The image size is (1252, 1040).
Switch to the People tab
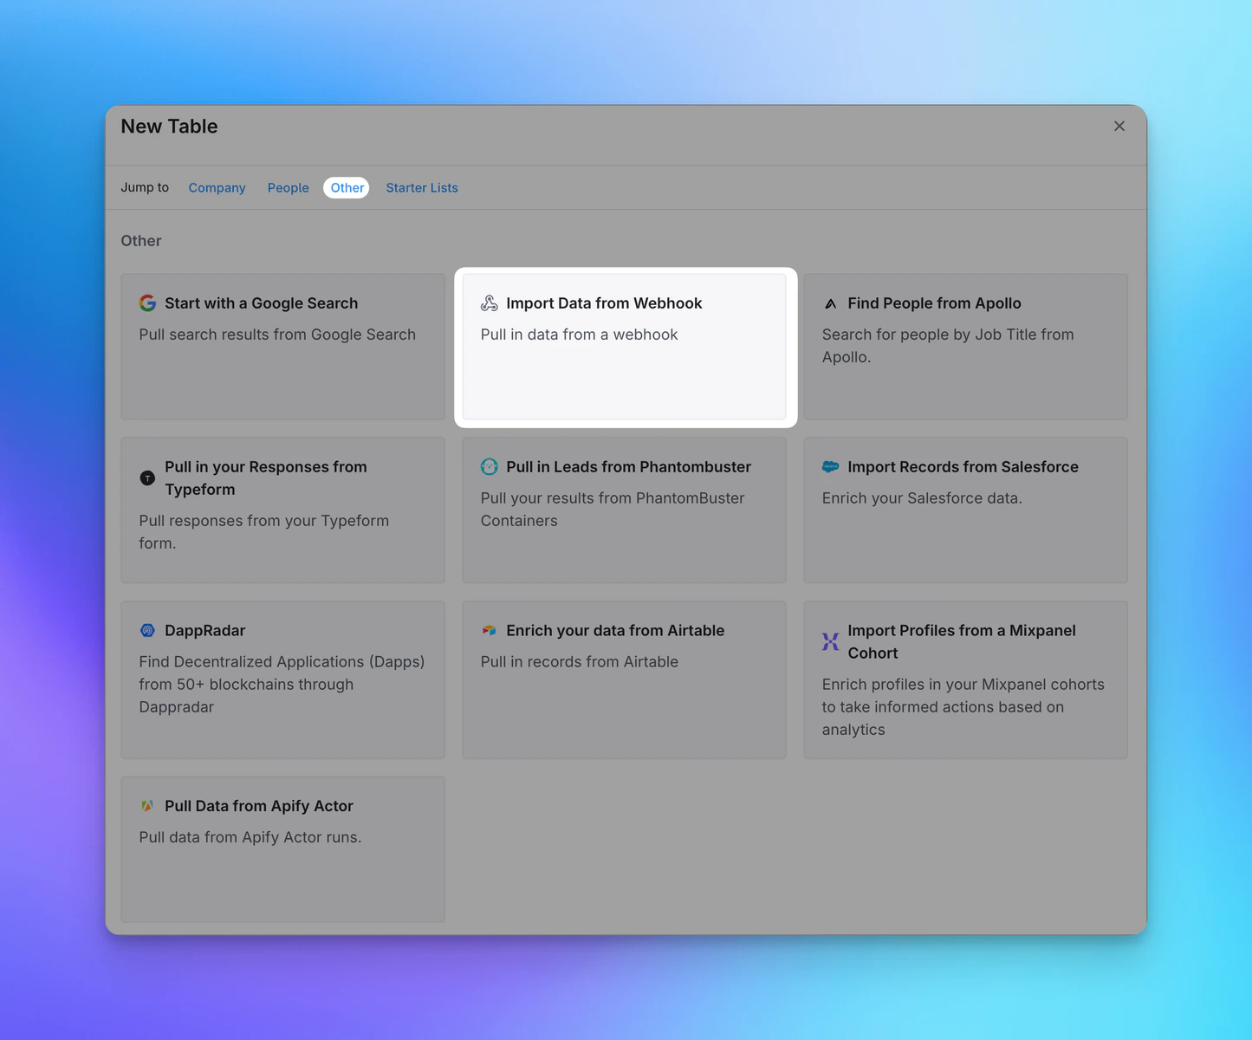(x=288, y=187)
